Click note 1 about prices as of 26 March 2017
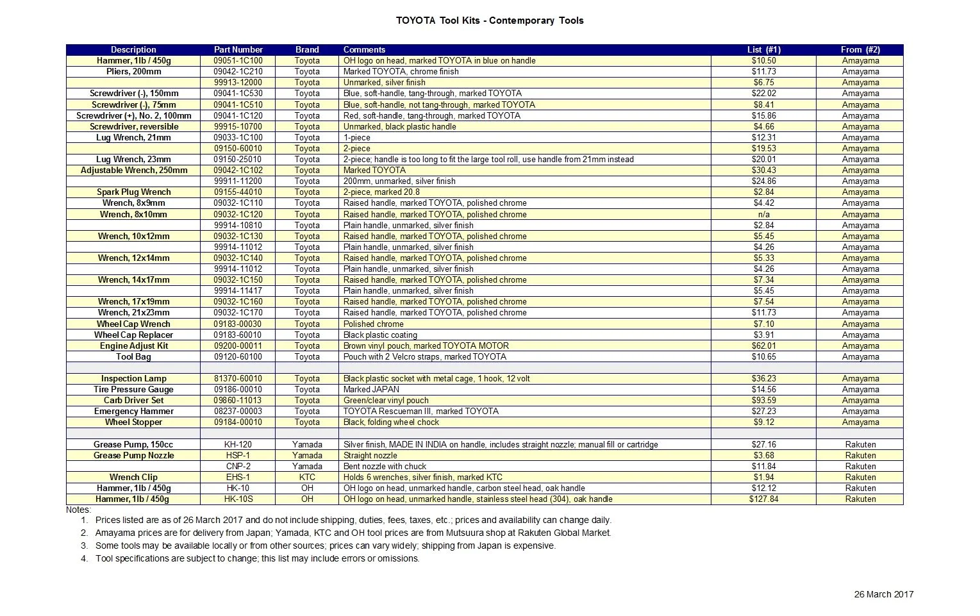Screen dimensions: 980x616 (353, 520)
